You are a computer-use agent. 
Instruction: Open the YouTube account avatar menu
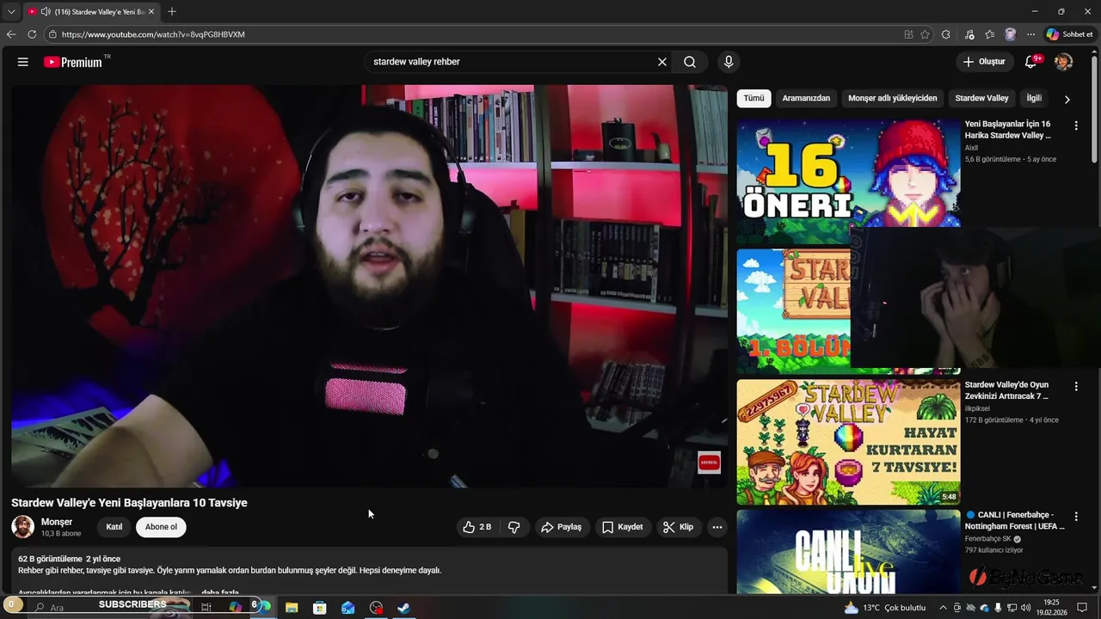click(x=1064, y=62)
